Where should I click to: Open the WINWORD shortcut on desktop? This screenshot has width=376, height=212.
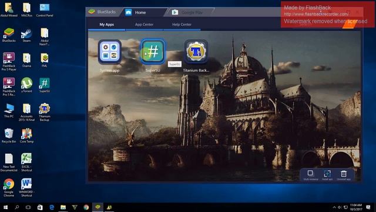(26, 188)
